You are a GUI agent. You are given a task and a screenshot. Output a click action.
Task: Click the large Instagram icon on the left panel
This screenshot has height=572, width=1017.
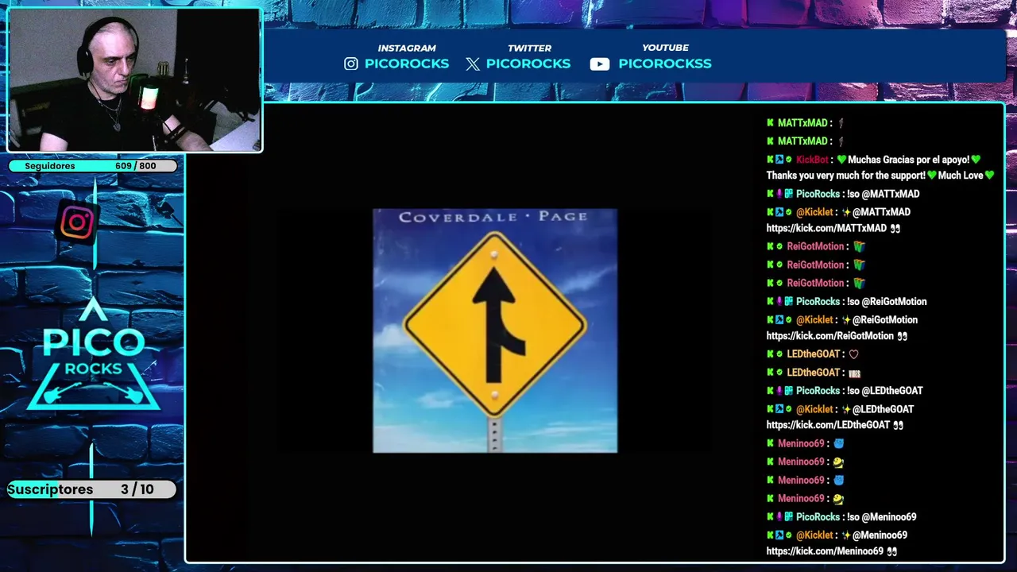pos(77,222)
